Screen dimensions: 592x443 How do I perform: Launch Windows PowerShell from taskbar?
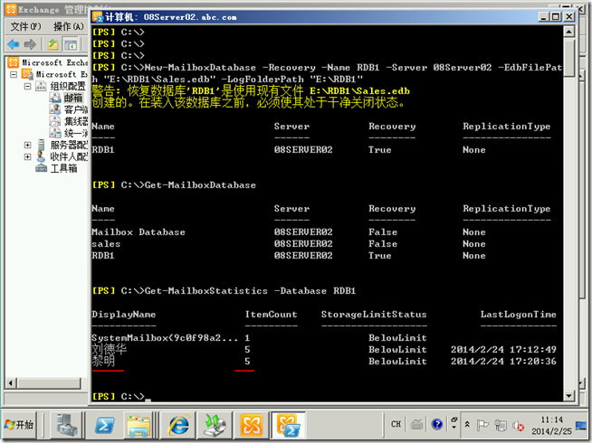point(104,426)
